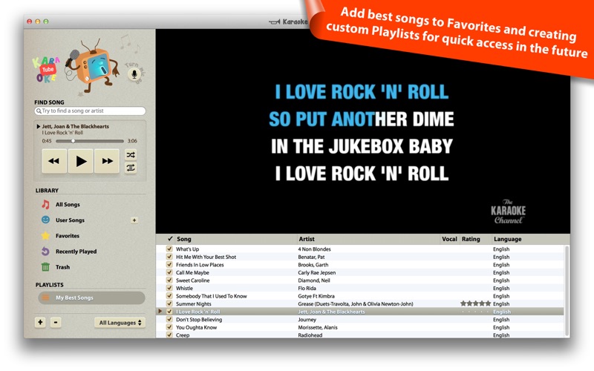
Task: Uncheck the Whistle song checkbox
Action: point(169,288)
